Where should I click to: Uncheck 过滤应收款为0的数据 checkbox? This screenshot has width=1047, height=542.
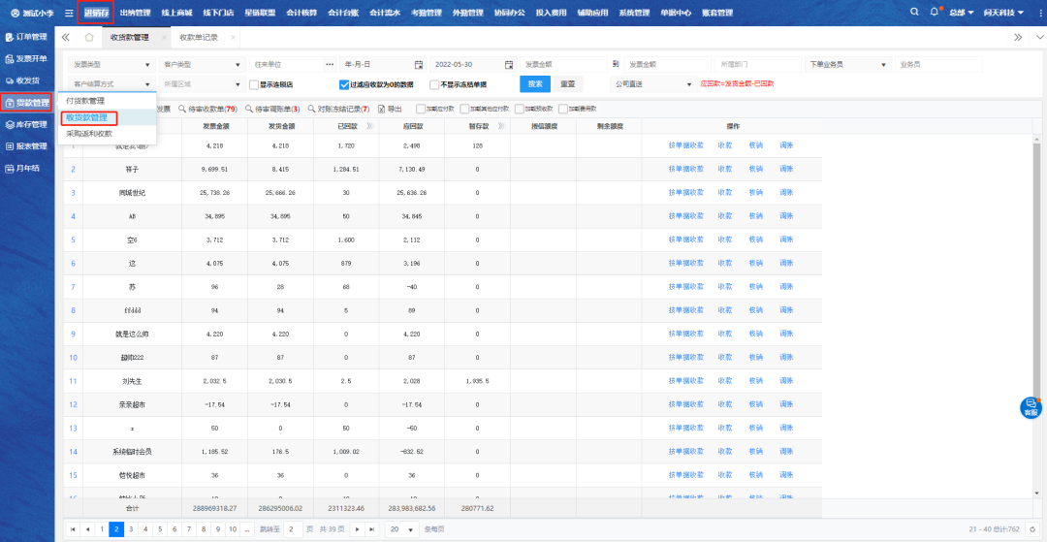click(x=344, y=84)
